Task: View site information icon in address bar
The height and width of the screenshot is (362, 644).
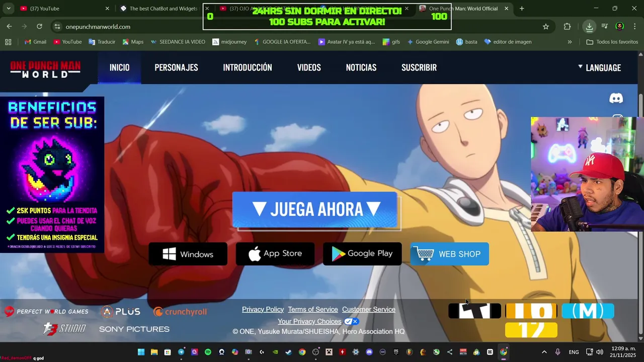Action: tap(57, 27)
